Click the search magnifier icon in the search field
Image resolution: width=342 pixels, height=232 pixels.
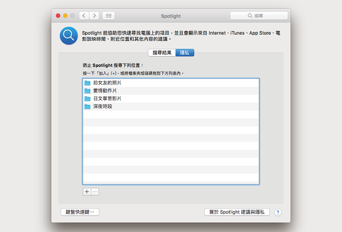coord(250,16)
